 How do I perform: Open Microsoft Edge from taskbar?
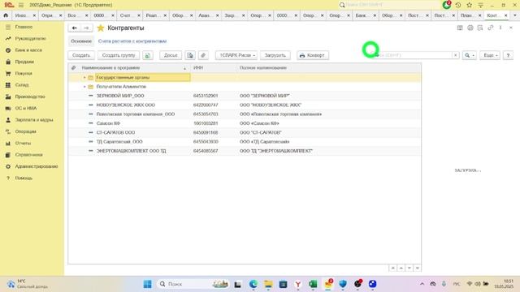pyautogui.click(x=253, y=284)
